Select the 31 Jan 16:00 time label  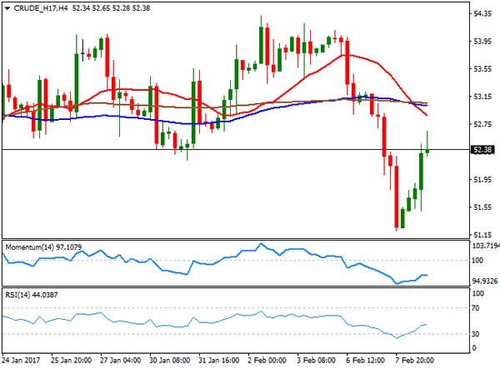click(218, 361)
